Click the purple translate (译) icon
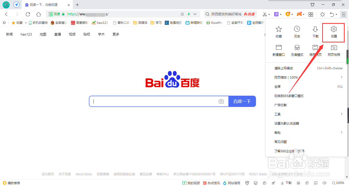Screen dimensions: 349x186 click(x=276, y=14)
